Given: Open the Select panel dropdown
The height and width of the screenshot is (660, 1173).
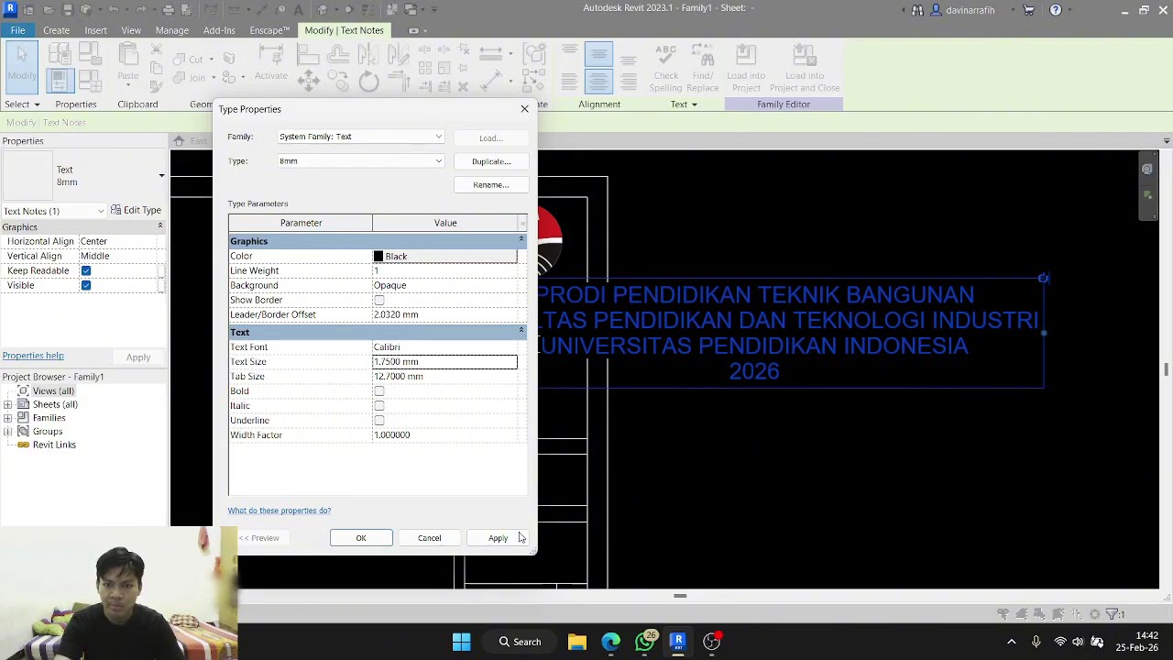Looking at the screenshot, I should pyautogui.click(x=22, y=104).
